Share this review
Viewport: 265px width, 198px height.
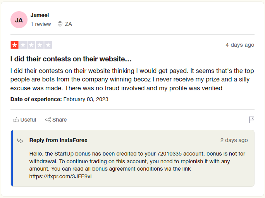(56, 120)
